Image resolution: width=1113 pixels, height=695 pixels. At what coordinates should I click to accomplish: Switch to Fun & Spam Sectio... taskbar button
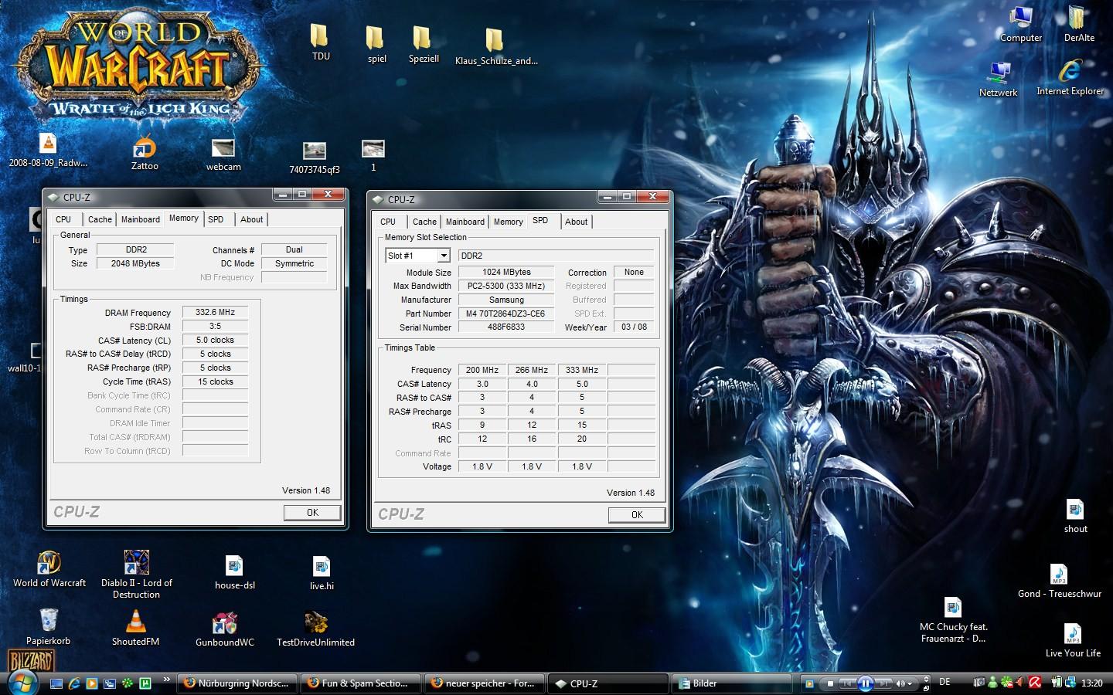(x=362, y=683)
